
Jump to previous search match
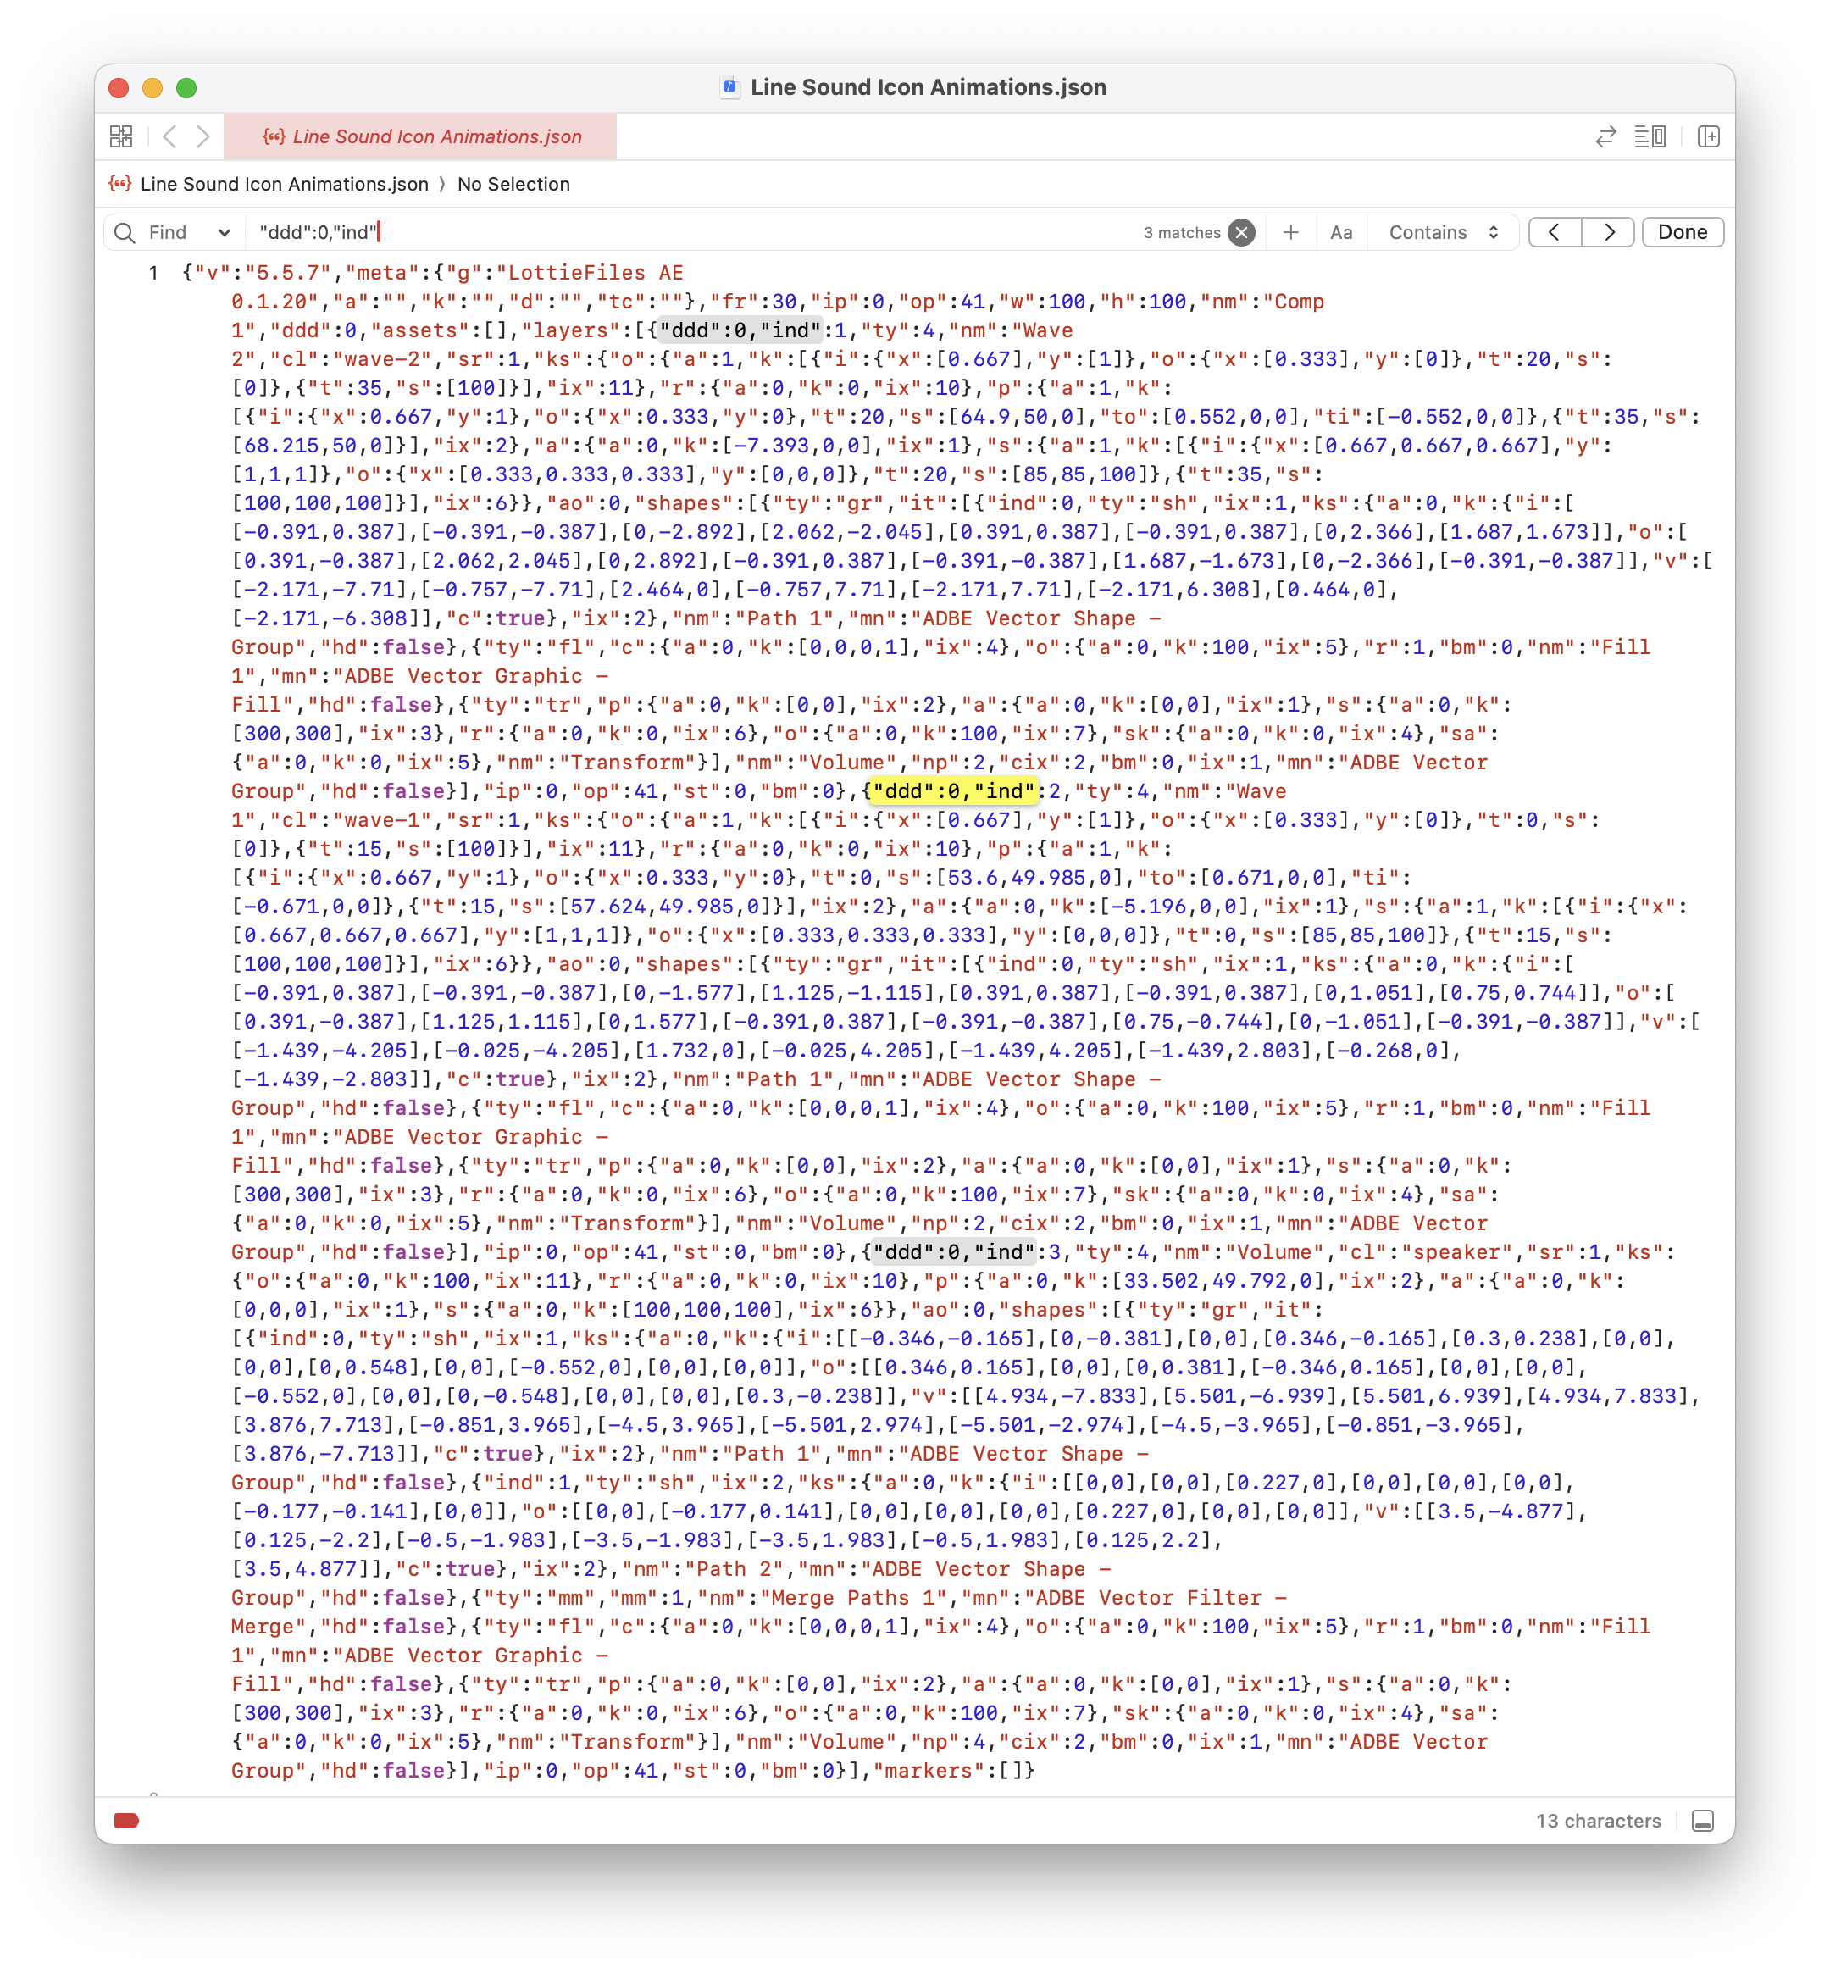[1555, 233]
